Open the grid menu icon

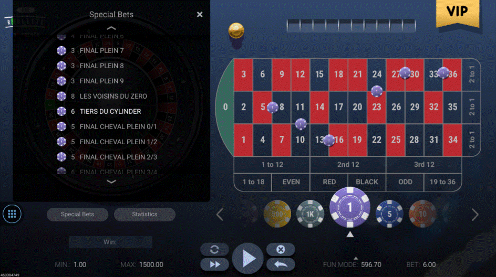[12, 214]
